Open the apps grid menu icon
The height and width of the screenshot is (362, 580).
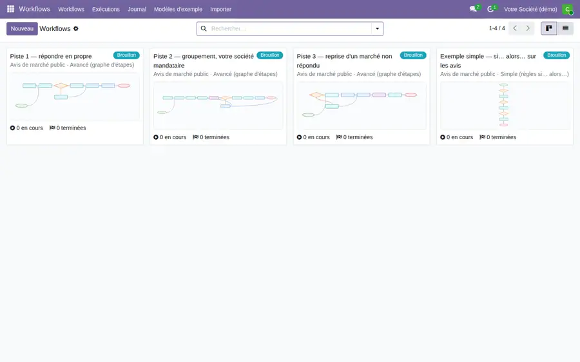[10, 9]
